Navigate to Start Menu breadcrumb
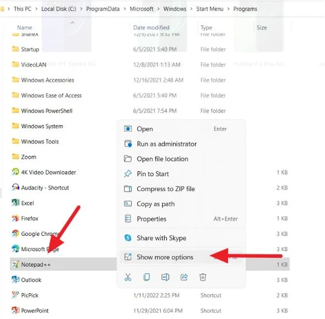Viewport: 325px width, 319px height. pos(210,9)
